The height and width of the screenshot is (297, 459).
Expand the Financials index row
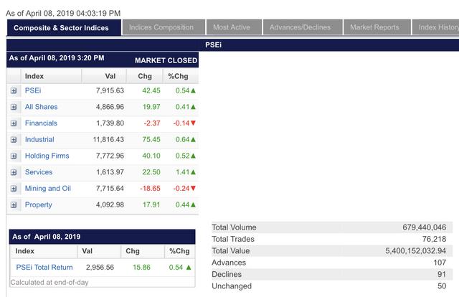pyautogui.click(x=14, y=123)
